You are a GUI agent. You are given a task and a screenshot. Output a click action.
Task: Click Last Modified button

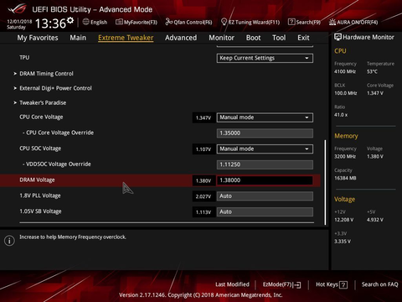(232, 284)
